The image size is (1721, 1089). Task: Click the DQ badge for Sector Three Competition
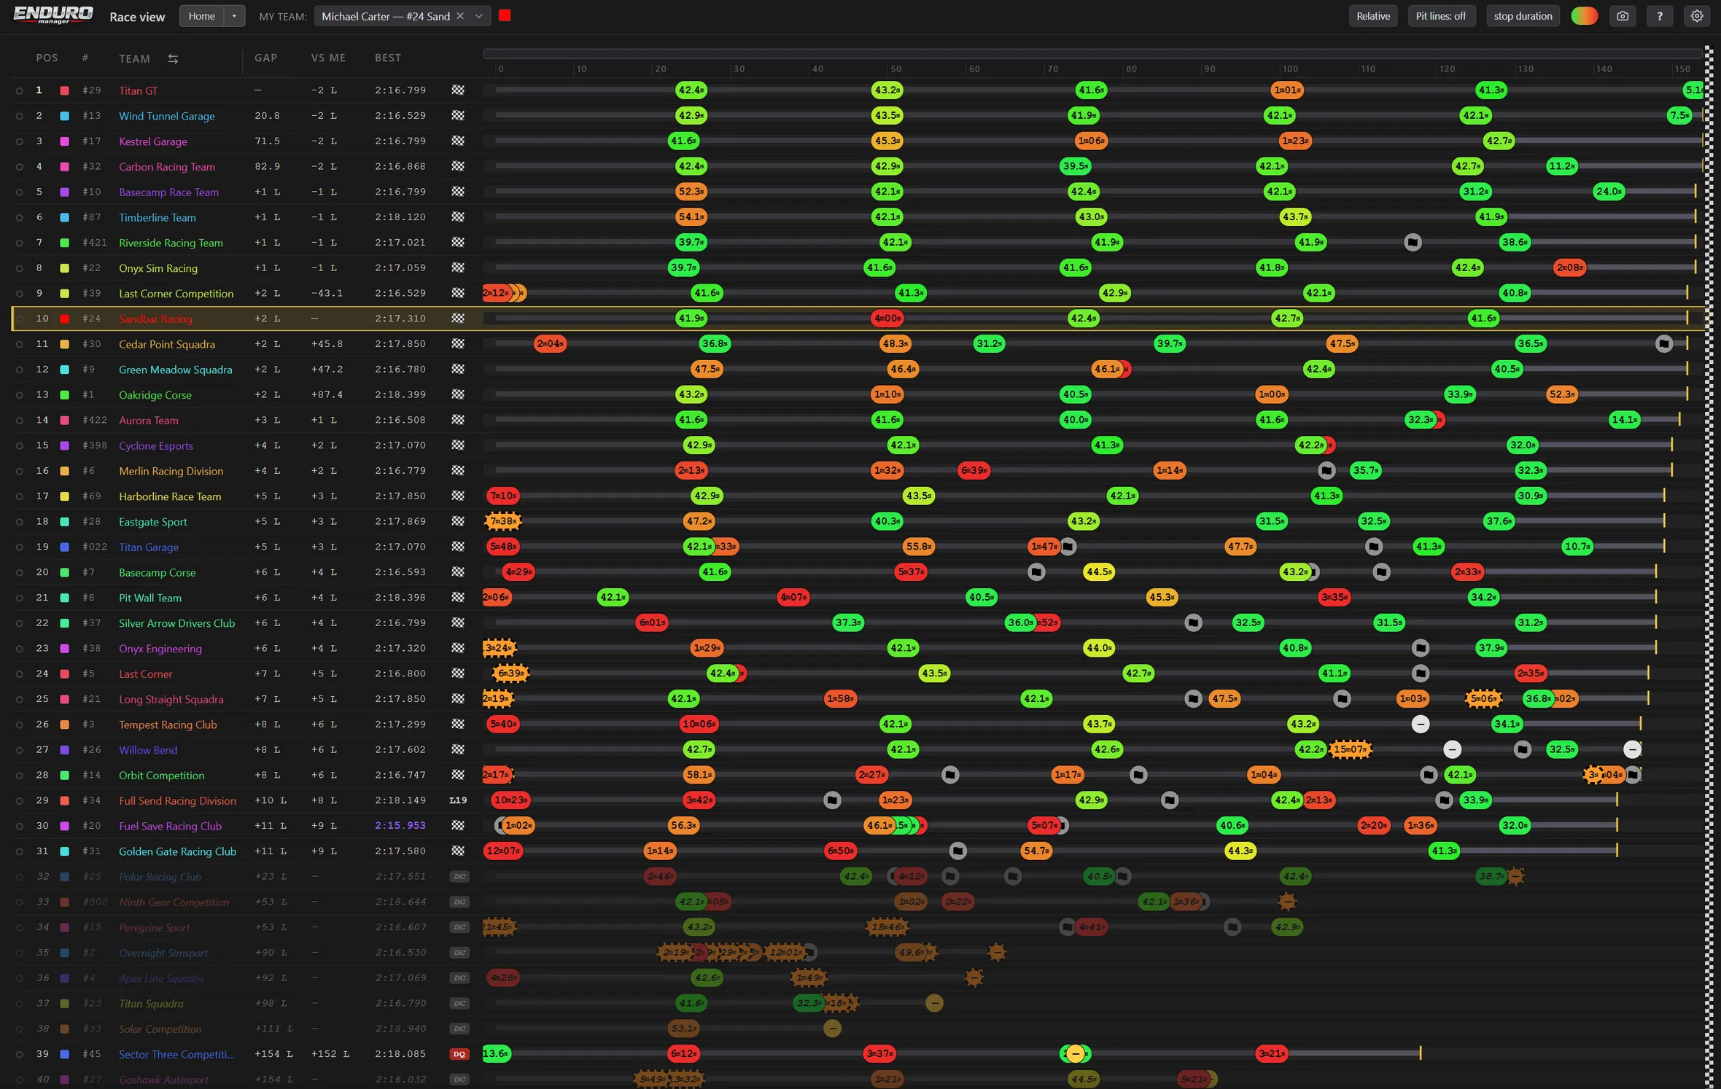coord(459,1054)
